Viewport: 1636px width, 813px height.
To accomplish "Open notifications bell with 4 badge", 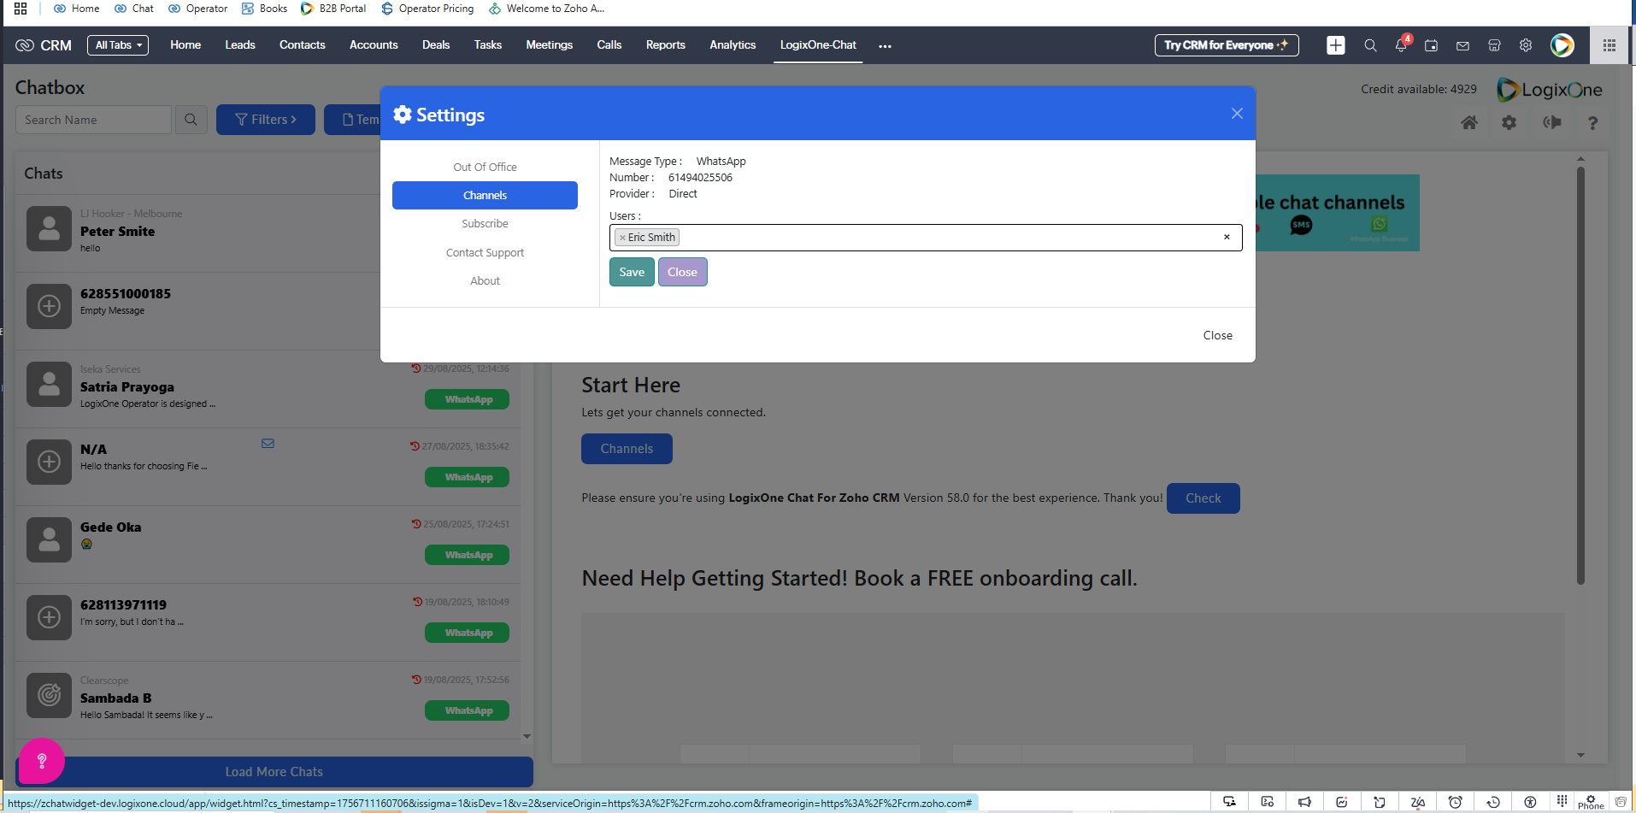I will (x=1401, y=45).
